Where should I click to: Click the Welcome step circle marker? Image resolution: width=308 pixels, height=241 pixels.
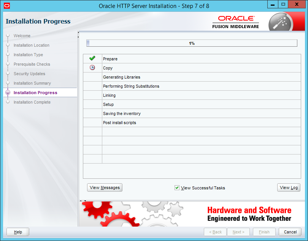pos(8,36)
